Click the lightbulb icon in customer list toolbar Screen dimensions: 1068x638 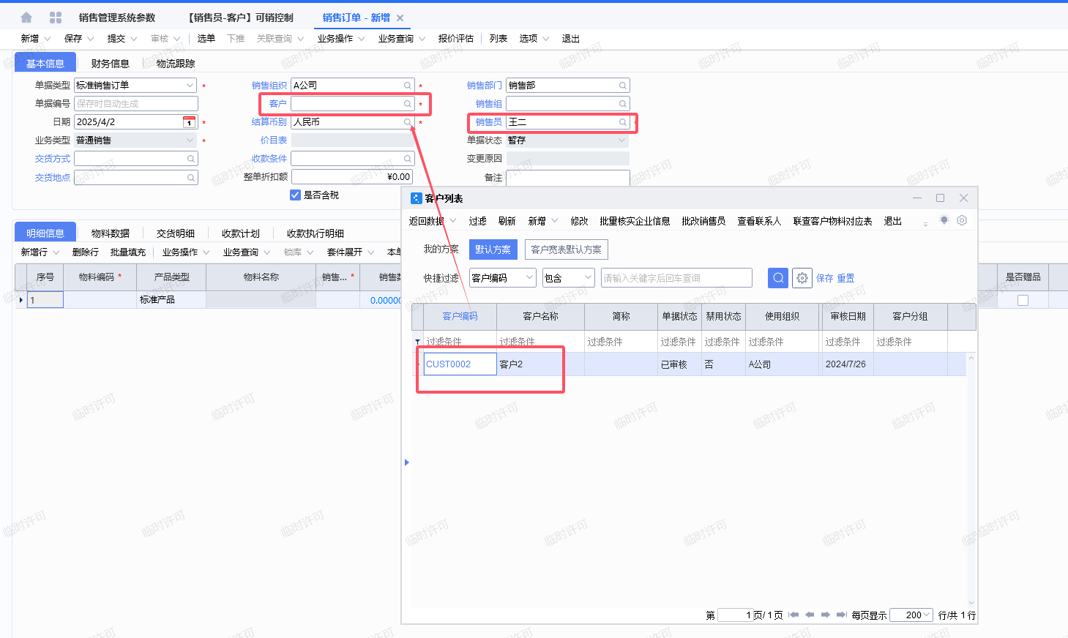tap(944, 220)
